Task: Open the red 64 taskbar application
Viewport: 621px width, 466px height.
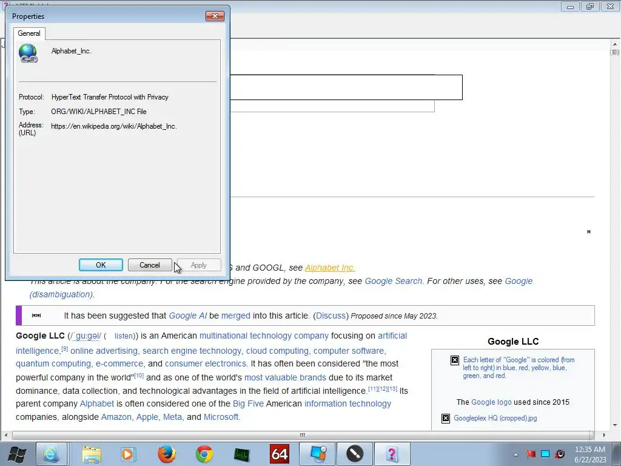Action: click(x=280, y=454)
